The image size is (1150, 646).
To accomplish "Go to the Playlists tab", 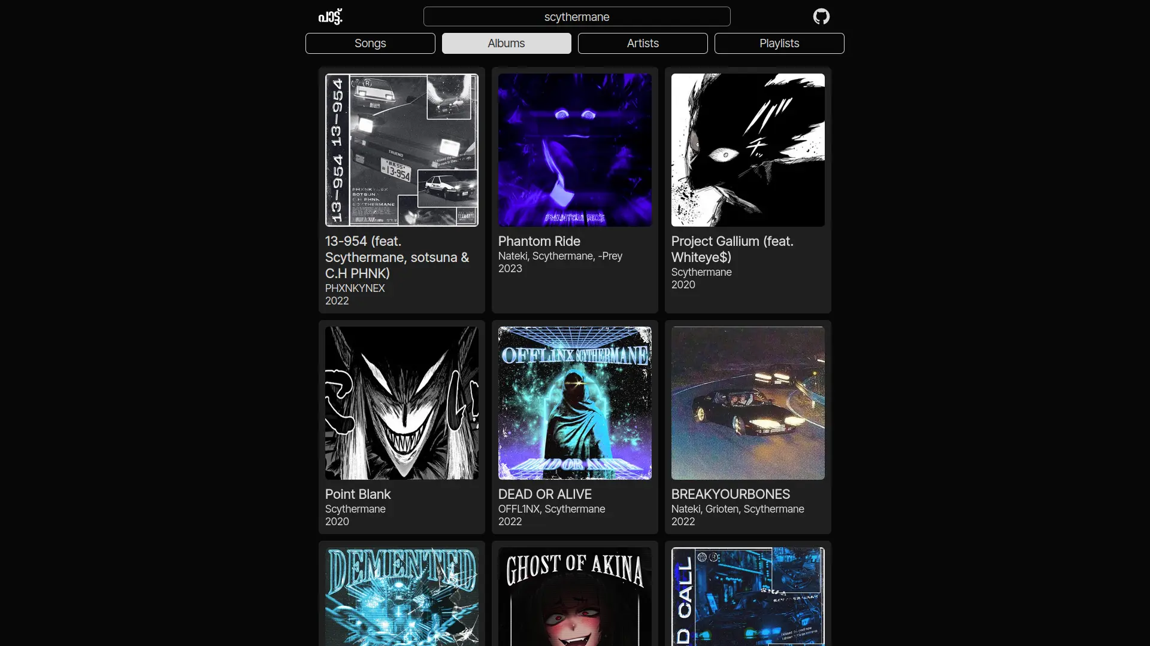I will pos(779,43).
